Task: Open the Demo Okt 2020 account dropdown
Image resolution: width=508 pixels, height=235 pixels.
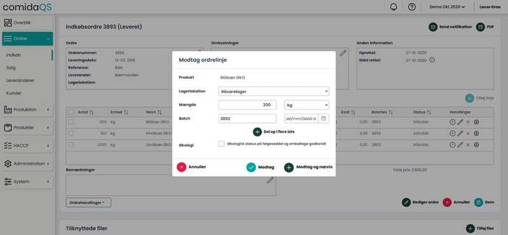Action: 447,7
